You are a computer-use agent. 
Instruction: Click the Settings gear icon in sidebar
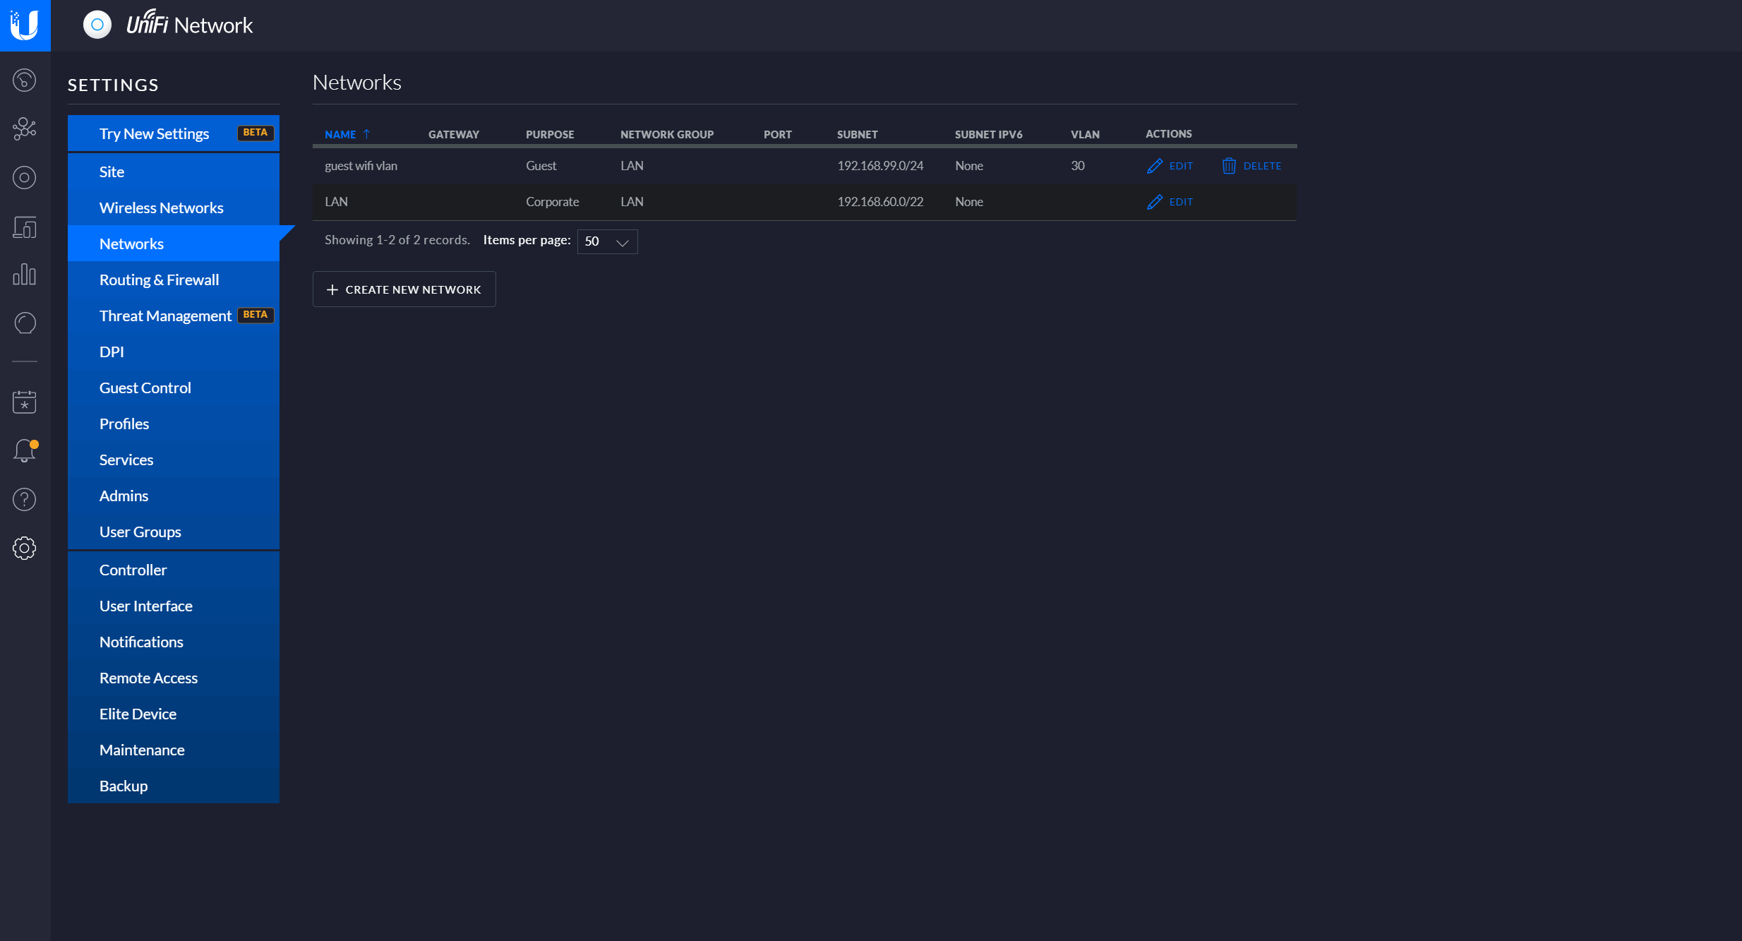(x=25, y=548)
